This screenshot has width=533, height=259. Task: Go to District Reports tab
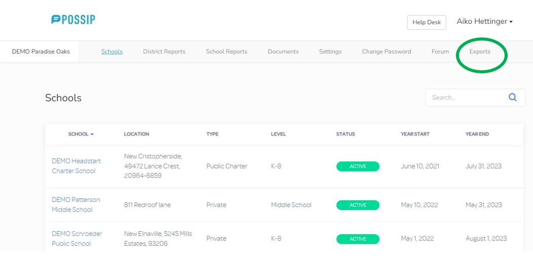click(164, 52)
